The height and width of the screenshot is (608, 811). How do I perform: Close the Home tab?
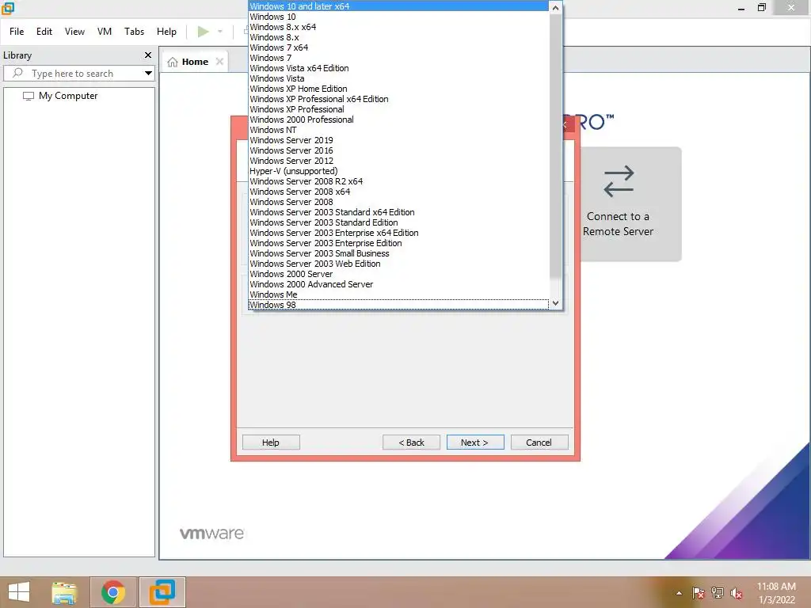click(x=219, y=62)
